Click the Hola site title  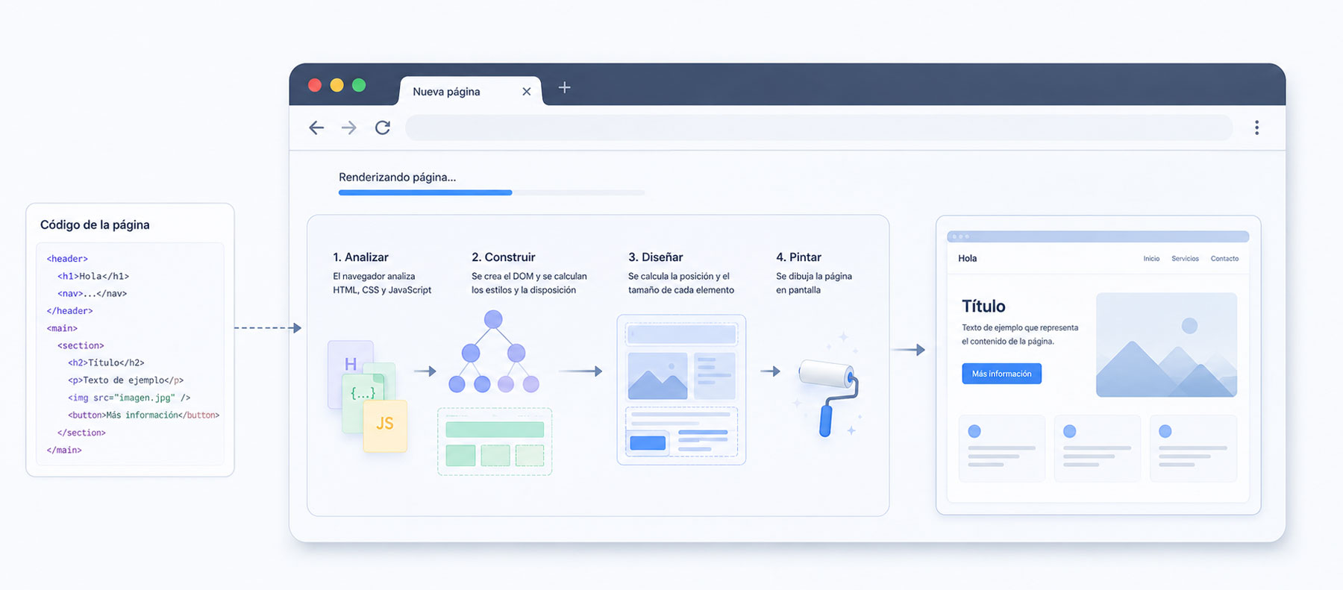coord(967,258)
